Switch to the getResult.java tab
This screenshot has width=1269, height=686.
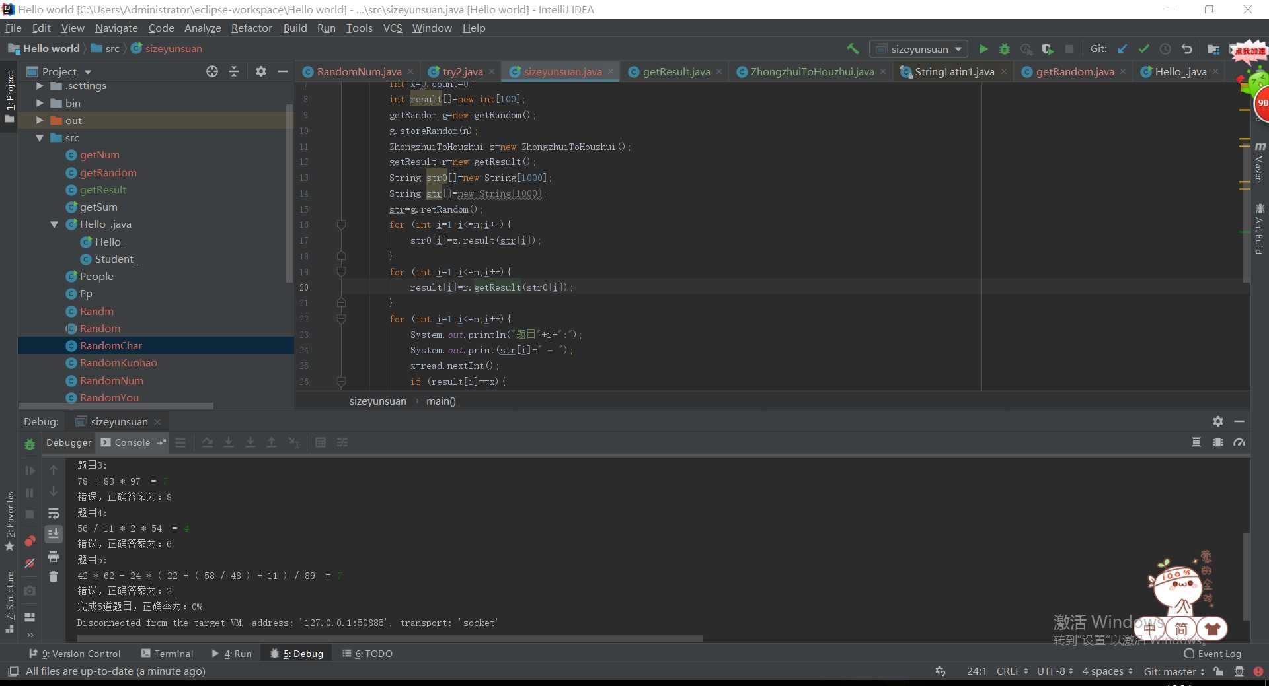click(676, 71)
